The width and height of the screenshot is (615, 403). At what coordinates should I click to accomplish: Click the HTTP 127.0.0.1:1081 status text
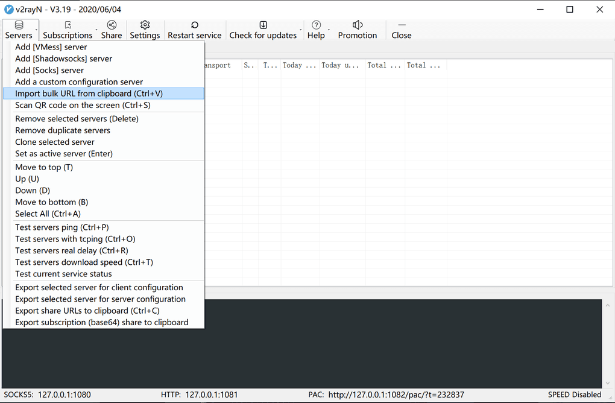coord(199,395)
